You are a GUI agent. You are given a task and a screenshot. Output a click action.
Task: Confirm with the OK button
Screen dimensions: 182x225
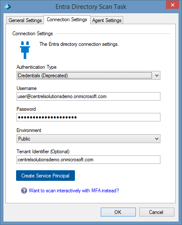pyautogui.click(x=118, y=212)
